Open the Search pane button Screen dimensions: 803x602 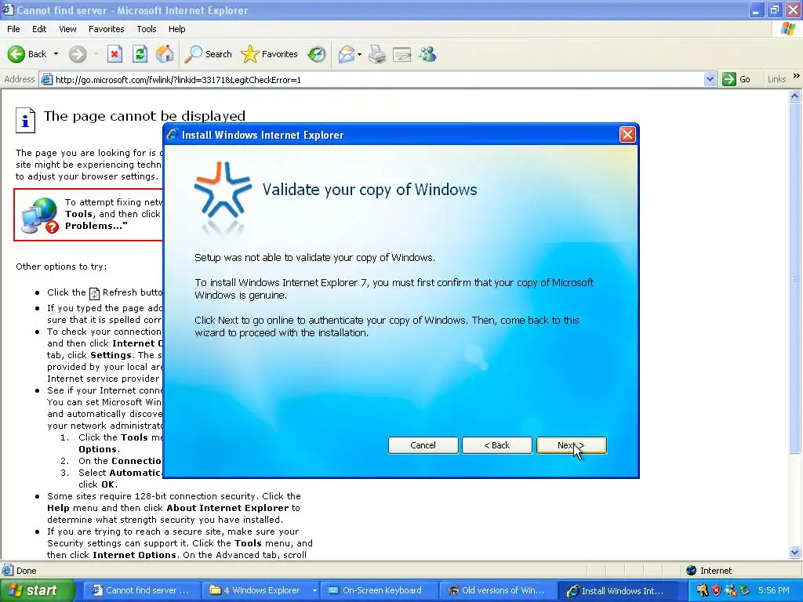[208, 54]
